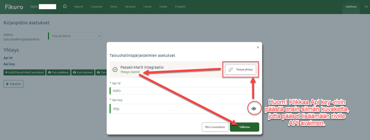Click the green check status icon
370x140 pixels.
pos(115,70)
